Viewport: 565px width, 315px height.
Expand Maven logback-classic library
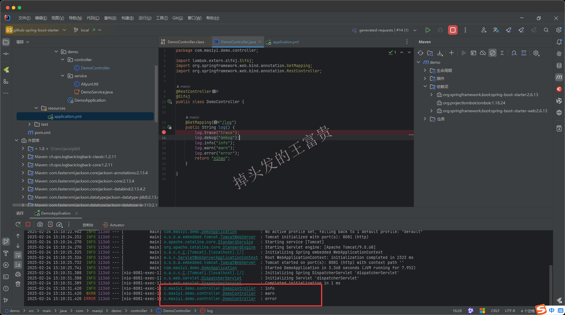point(23,157)
